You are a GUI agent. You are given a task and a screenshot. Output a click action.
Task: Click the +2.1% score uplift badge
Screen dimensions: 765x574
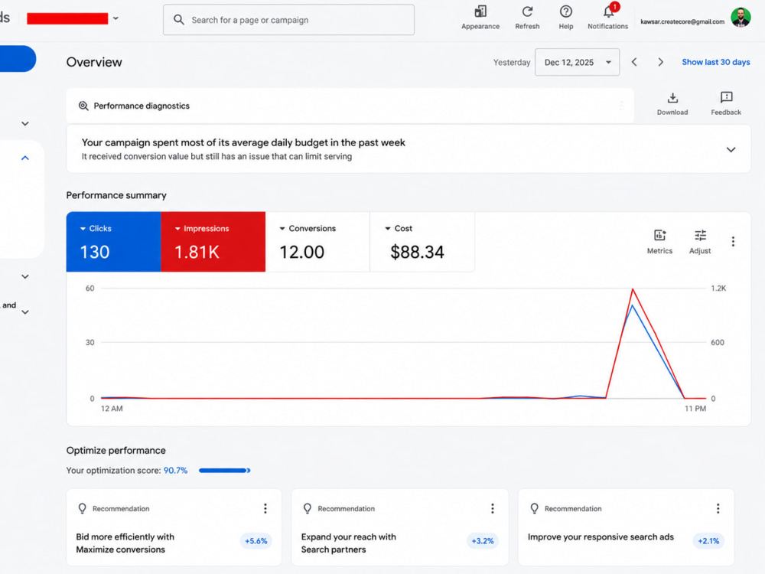(708, 541)
